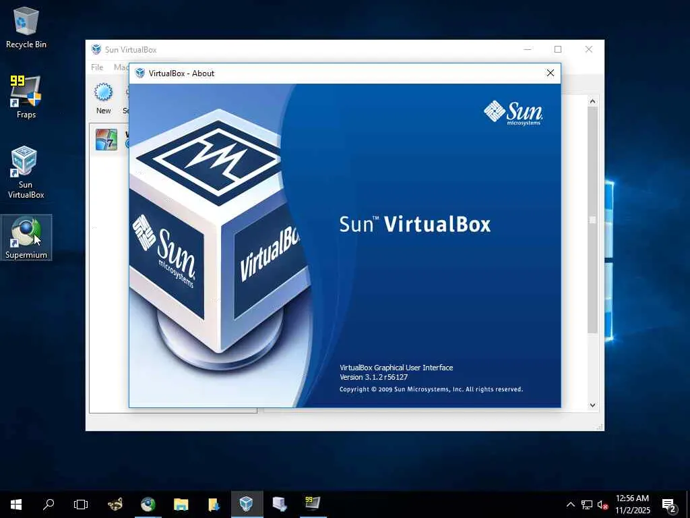Click the scroll up arrow in VirtualBox details pane
The width and height of the screenshot is (690, 518).
pyautogui.click(x=592, y=102)
